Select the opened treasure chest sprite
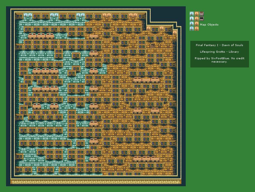Image resolution: width=255 pixels, height=192 pixels. click(x=202, y=19)
